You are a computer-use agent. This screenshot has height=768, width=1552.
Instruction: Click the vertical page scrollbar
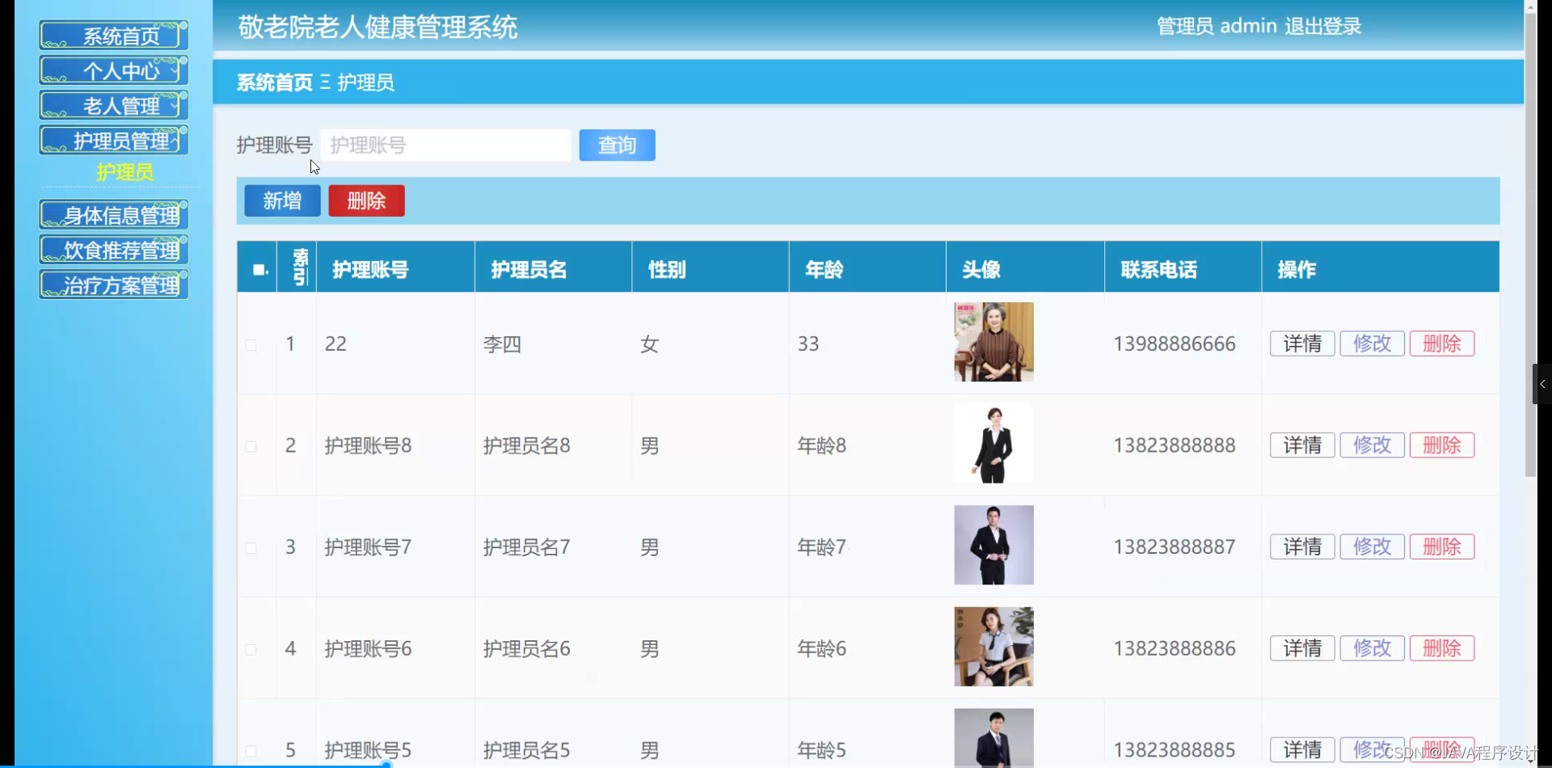(x=1530, y=245)
